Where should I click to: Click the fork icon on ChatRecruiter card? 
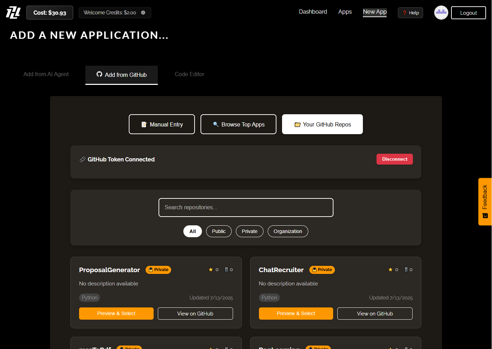406,269
